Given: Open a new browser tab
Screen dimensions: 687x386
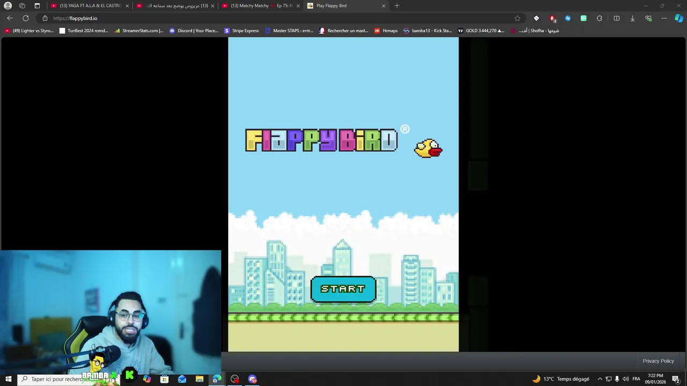Looking at the screenshot, I should pyautogui.click(x=397, y=5).
